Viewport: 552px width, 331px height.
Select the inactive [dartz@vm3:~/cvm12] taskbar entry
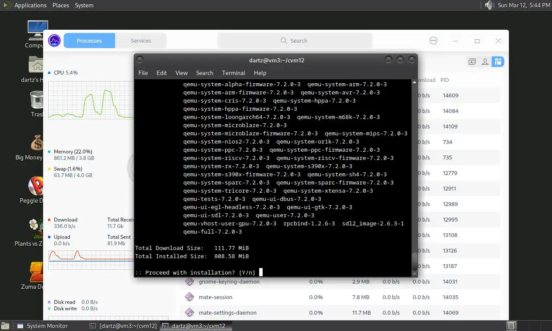point(123,326)
